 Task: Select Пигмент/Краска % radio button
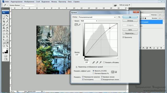93,73
